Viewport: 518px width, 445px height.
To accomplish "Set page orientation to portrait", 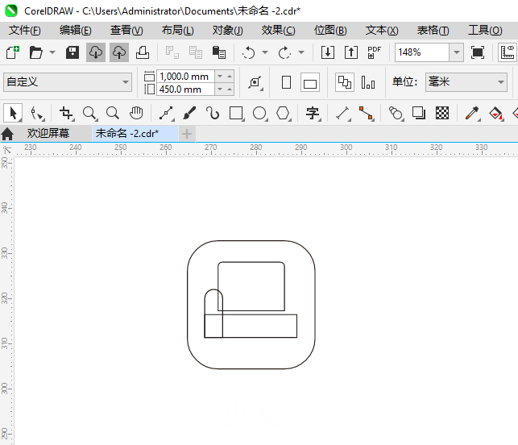I will pos(287,82).
